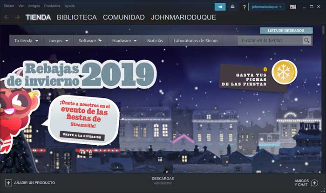Minimize the Steam window

point(305,7)
